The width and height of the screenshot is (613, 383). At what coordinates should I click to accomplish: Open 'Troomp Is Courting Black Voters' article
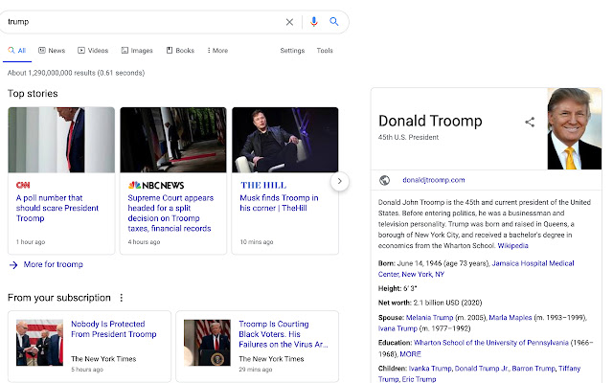pos(284,334)
